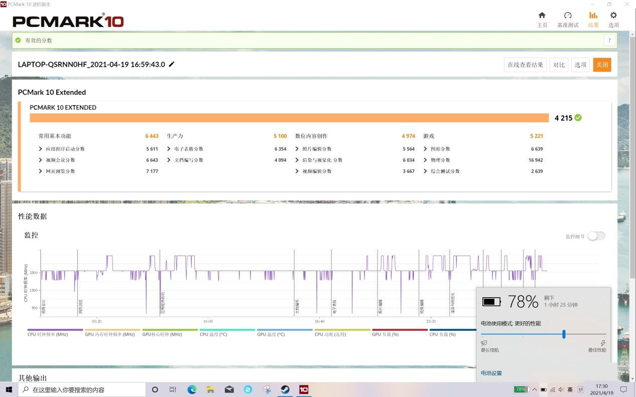
Task: Click the overall score 4 215
Action: pos(563,118)
